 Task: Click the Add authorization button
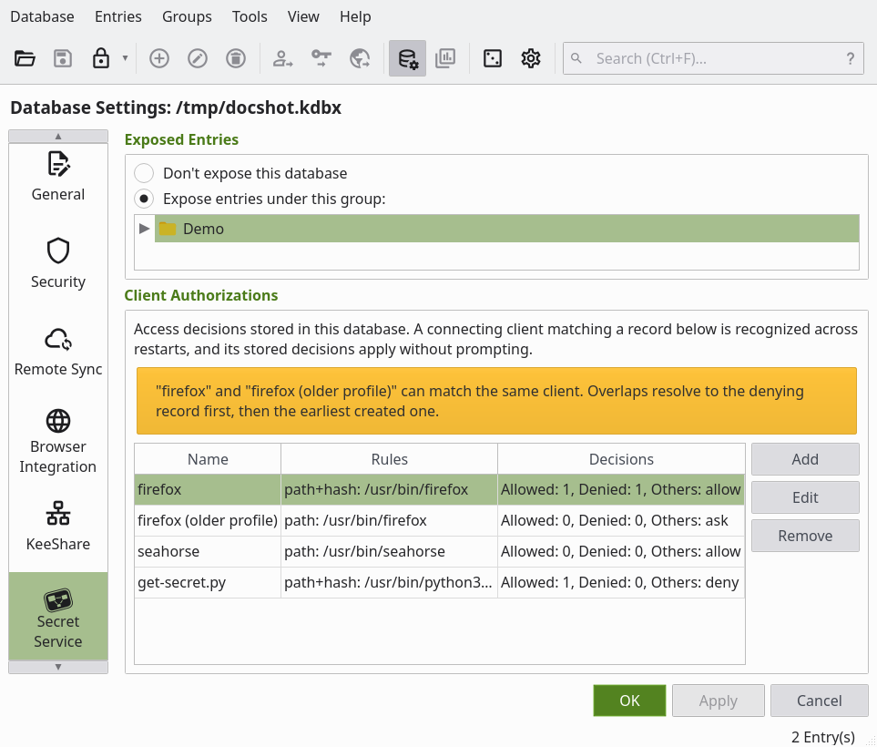pyautogui.click(x=805, y=459)
